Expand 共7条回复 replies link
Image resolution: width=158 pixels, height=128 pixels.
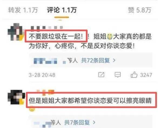[x=77, y=122]
